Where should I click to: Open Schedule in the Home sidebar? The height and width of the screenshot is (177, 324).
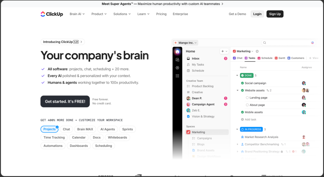point(207,70)
